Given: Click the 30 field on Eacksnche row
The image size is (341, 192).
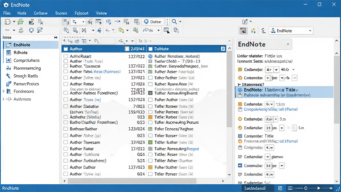Looking at the screenshot, I should [268, 128].
